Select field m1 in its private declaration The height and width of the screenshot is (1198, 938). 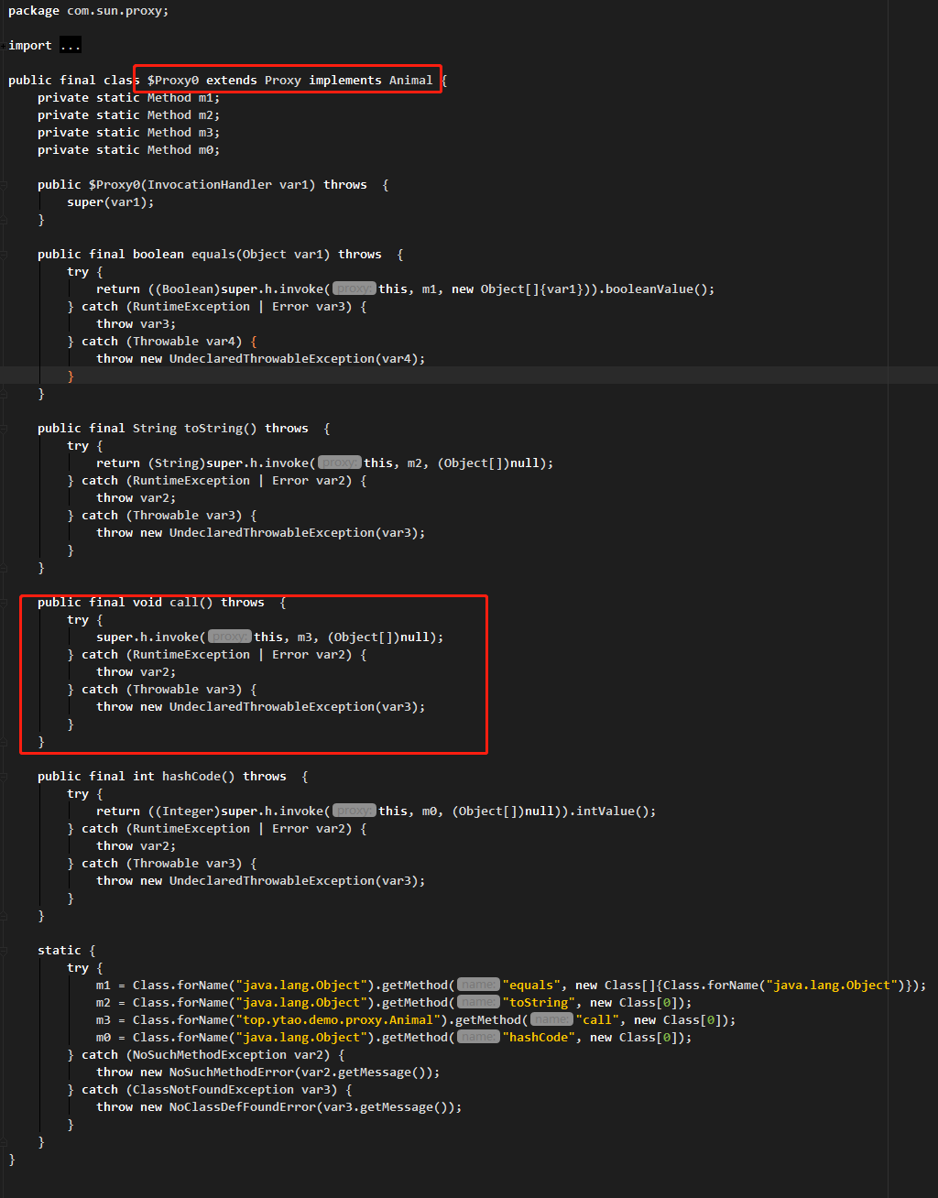pos(206,98)
